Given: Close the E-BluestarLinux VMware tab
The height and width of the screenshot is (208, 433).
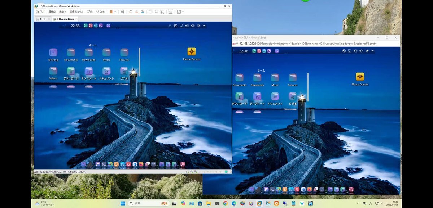Looking at the screenshot, I should coord(76,19).
